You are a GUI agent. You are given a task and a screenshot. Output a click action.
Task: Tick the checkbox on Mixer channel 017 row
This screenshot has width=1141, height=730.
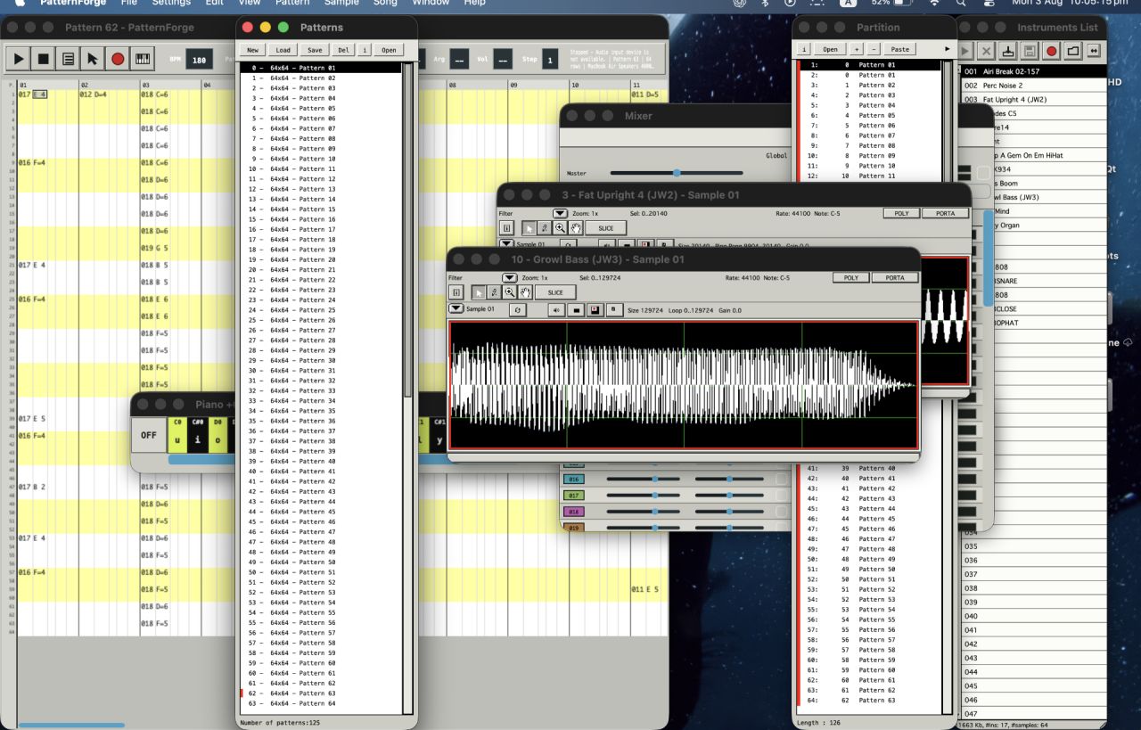click(781, 496)
